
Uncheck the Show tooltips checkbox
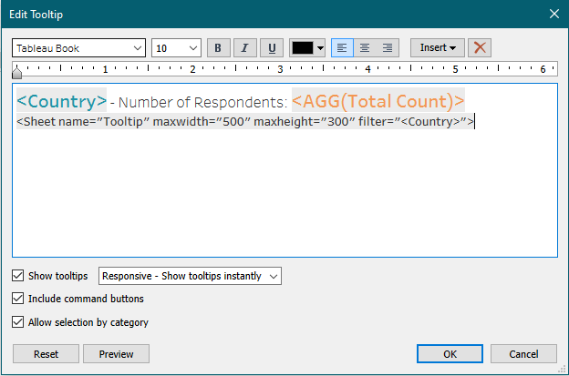tap(18, 276)
